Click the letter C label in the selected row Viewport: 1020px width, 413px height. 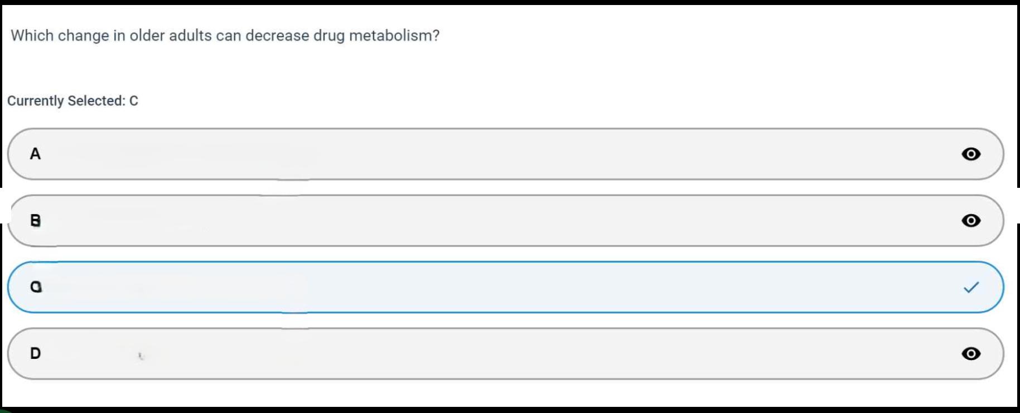(36, 287)
